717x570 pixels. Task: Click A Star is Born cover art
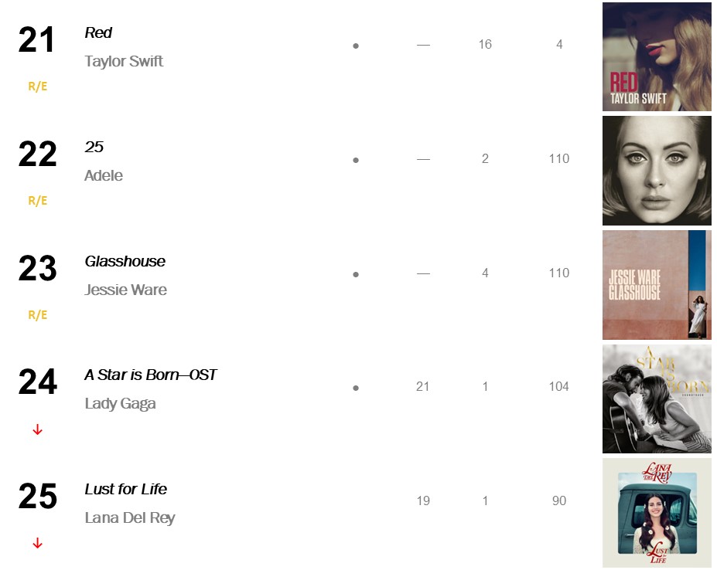pyautogui.click(x=657, y=399)
